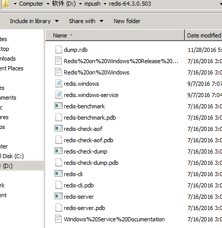Select the dump.rdb file name

(x=76, y=50)
